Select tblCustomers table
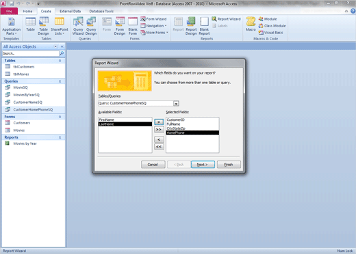Image resolution: width=356 pixels, height=254 pixels. pos(34,67)
